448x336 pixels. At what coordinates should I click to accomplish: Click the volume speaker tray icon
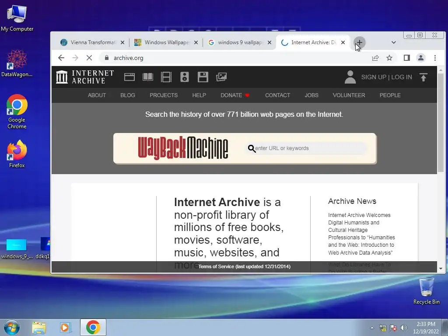pyautogui.click(x=404, y=328)
